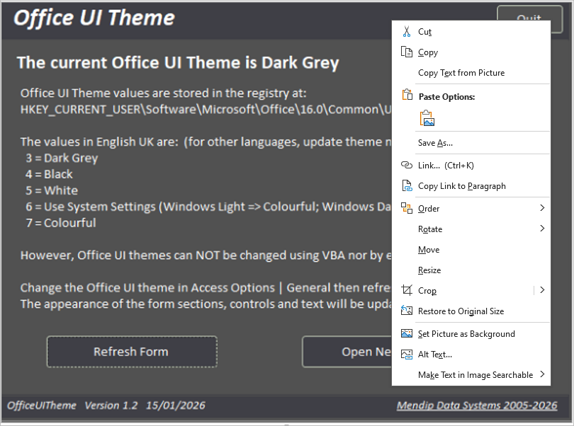Click the Paste Options: heading label
Viewport: 574px width, 426px height.
pos(446,97)
